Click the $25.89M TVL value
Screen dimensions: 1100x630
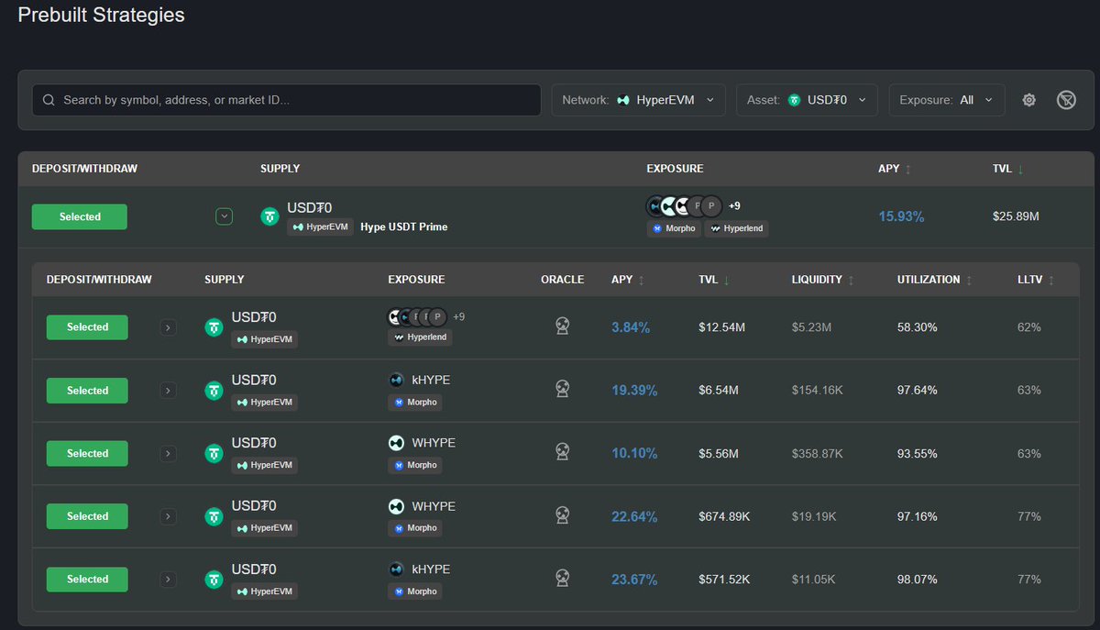coord(1017,216)
